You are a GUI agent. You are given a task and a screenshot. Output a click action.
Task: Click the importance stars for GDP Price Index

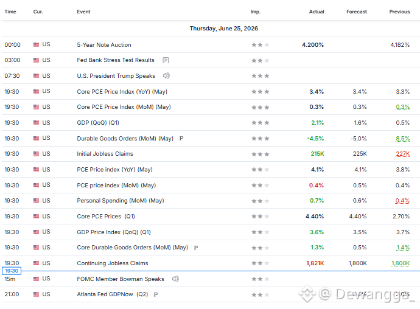tap(261, 232)
